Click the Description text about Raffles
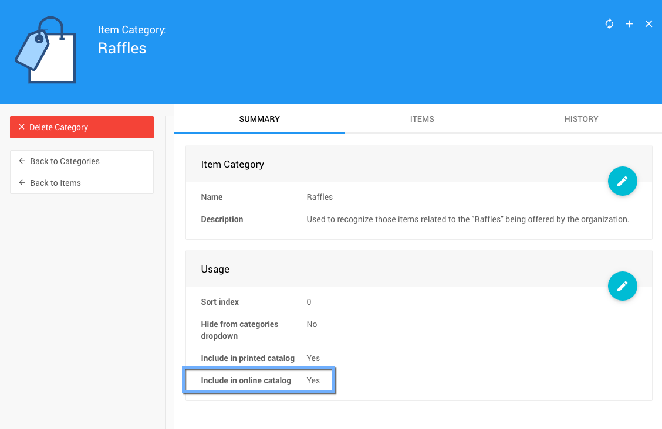662x429 pixels. click(467, 219)
